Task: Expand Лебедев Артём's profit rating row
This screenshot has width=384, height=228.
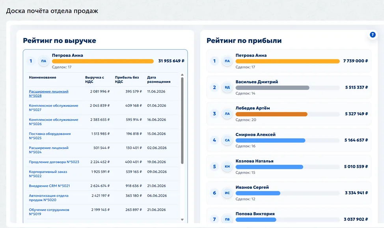Action: (x=289, y=114)
